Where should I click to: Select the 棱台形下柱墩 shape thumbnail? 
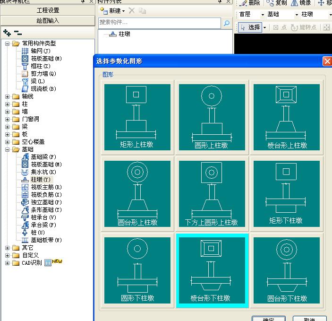tap(212, 270)
